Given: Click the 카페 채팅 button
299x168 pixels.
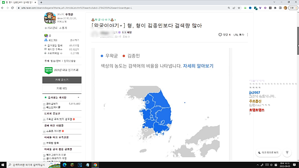Looking at the screenshot, I should click(x=62, y=88).
